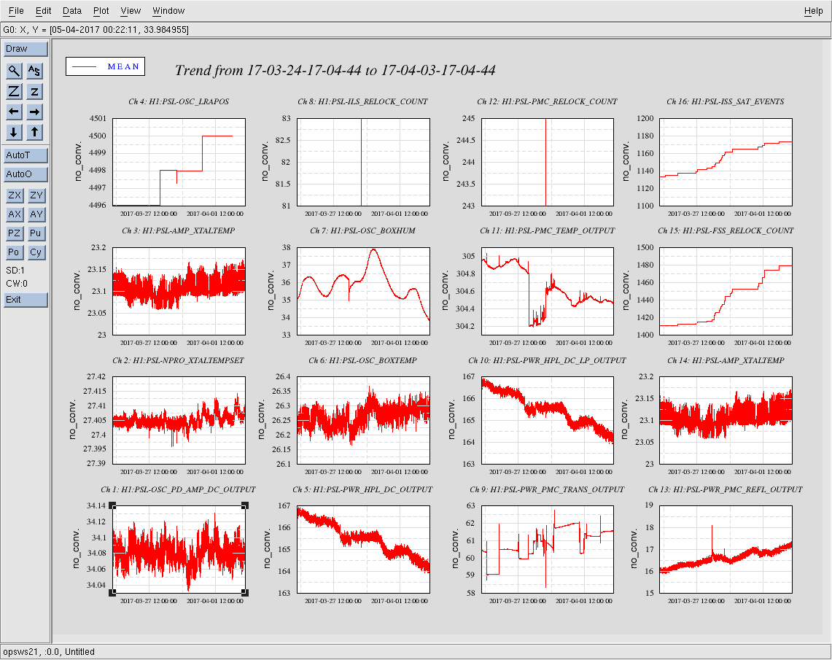Viewport: 832px width, 660px height.
Task: Click the G0 X,Y coordinate readout field
Action: 416,30
